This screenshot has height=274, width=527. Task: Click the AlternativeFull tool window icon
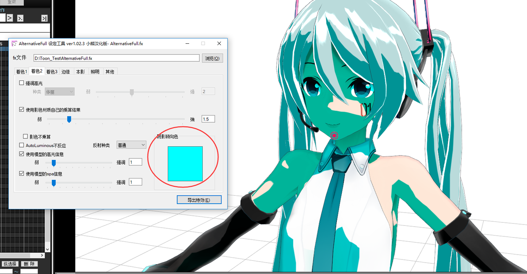(x=14, y=43)
